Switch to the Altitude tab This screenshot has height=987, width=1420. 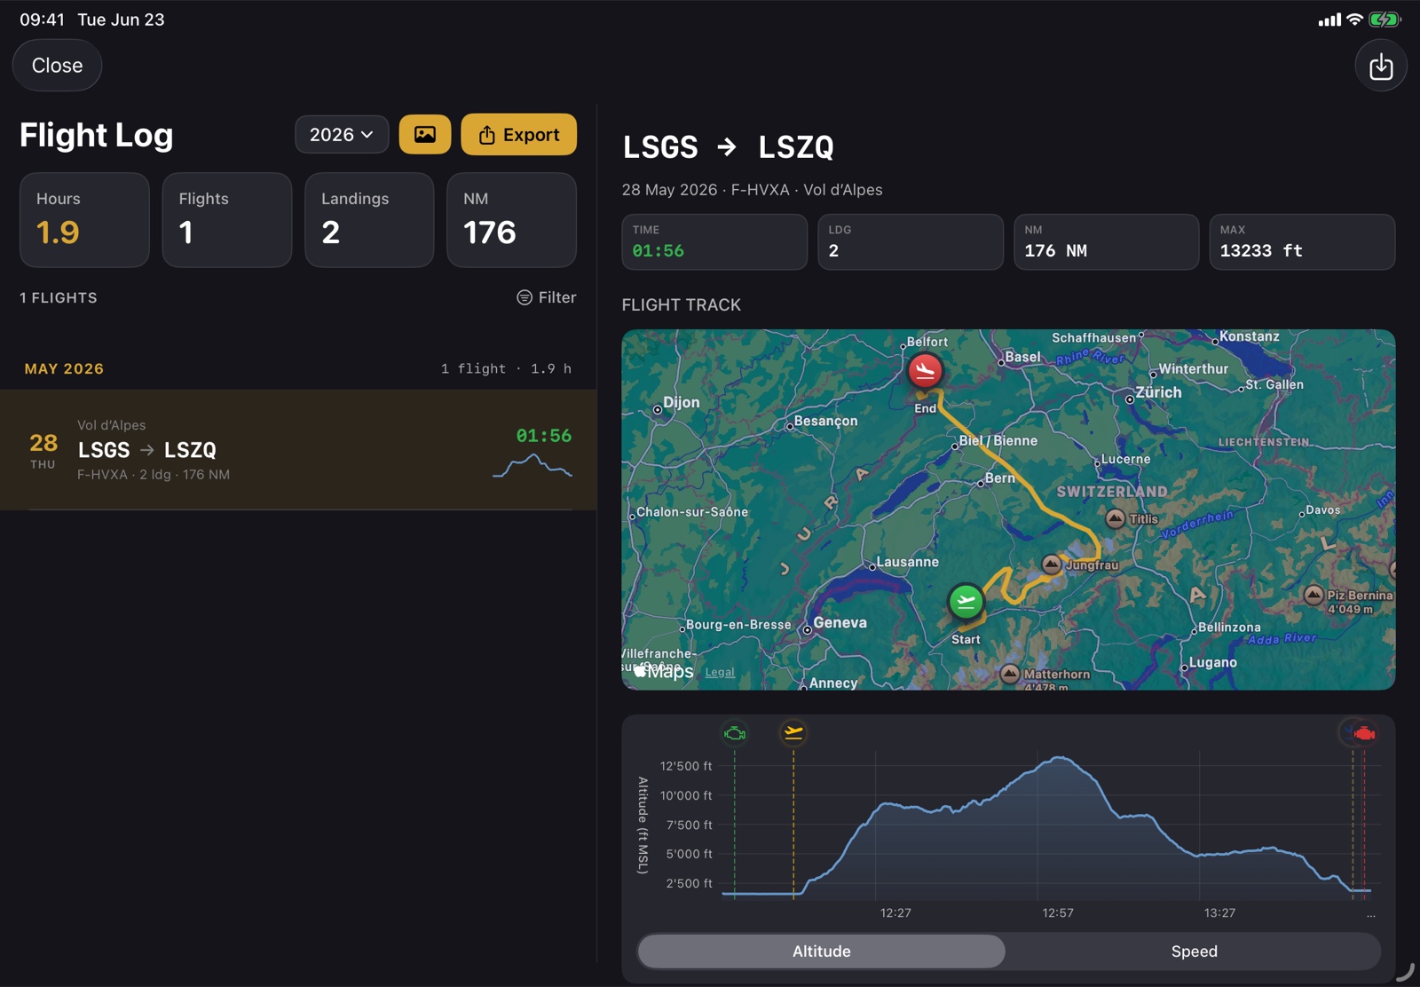(x=822, y=951)
